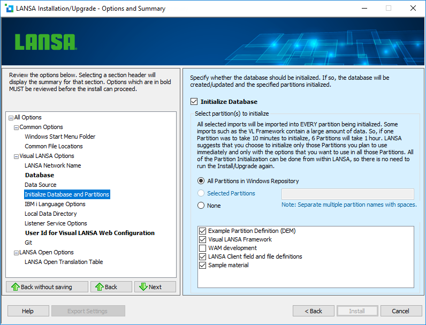Click the Export Settings button
Image resolution: width=426 pixels, height=325 pixels.
(88, 311)
